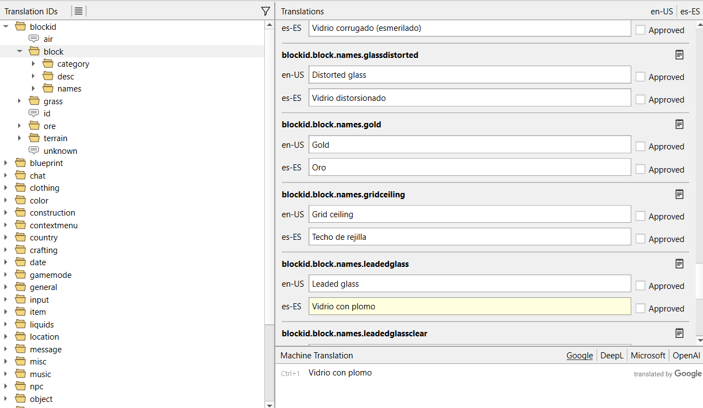Screen dimensions: 703x408
Task: Expand the blueprint folder
Action: (x=6, y=163)
